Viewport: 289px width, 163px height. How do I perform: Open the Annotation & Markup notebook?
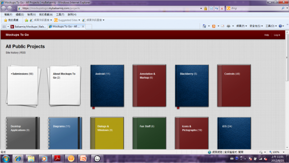click(149, 85)
